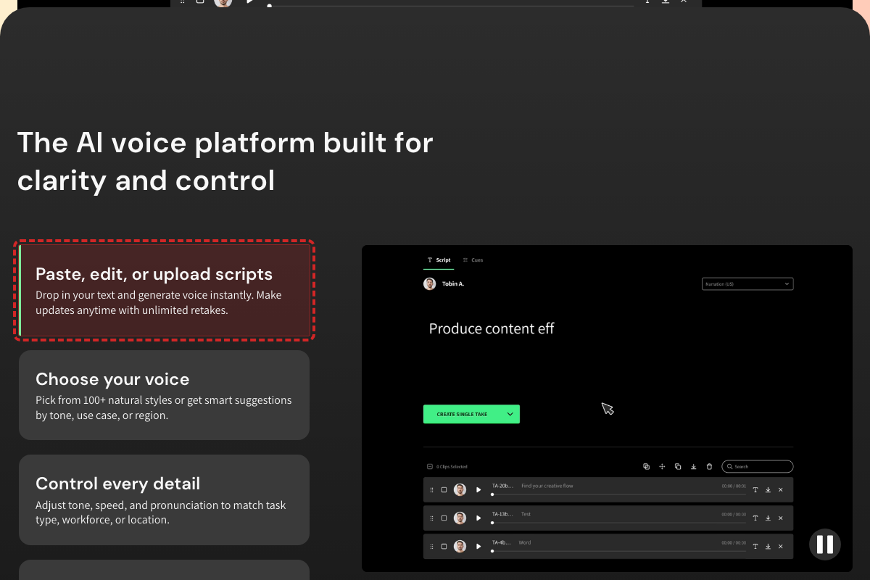Click the "Word" clip progress bar
870x580 pixels.
pyautogui.click(x=618, y=551)
